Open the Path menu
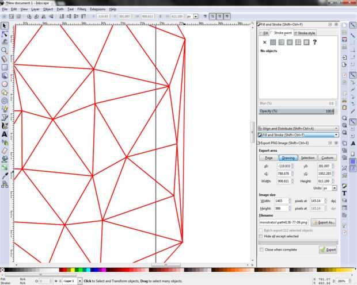 (x=60, y=9)
